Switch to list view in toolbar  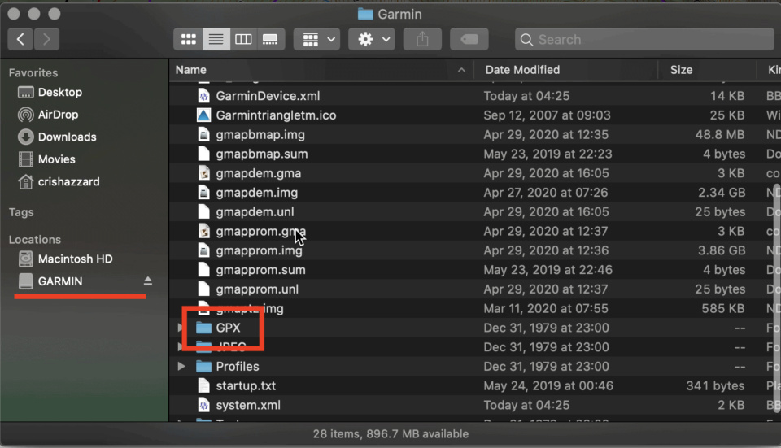tap(216, 39)
